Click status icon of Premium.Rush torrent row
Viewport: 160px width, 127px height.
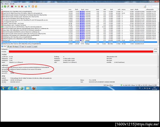2,13
